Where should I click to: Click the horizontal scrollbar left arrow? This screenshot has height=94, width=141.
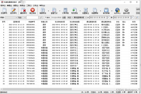pos(1,89)
